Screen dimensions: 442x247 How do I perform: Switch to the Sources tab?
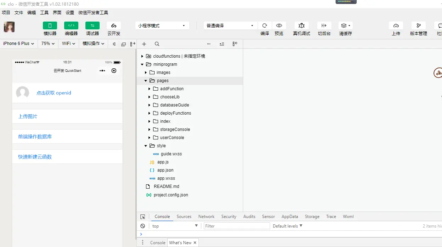[x=184, y=217]
